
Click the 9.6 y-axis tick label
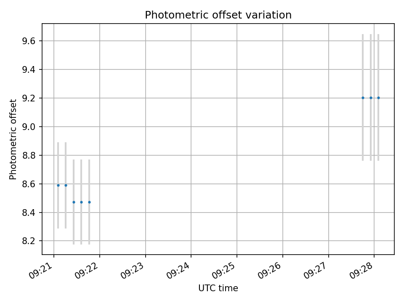(29, 41)
